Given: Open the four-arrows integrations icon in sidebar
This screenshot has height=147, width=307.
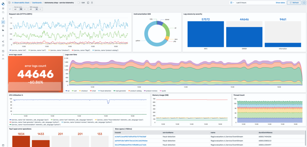Looking at the screenshot, I should 3,36.
